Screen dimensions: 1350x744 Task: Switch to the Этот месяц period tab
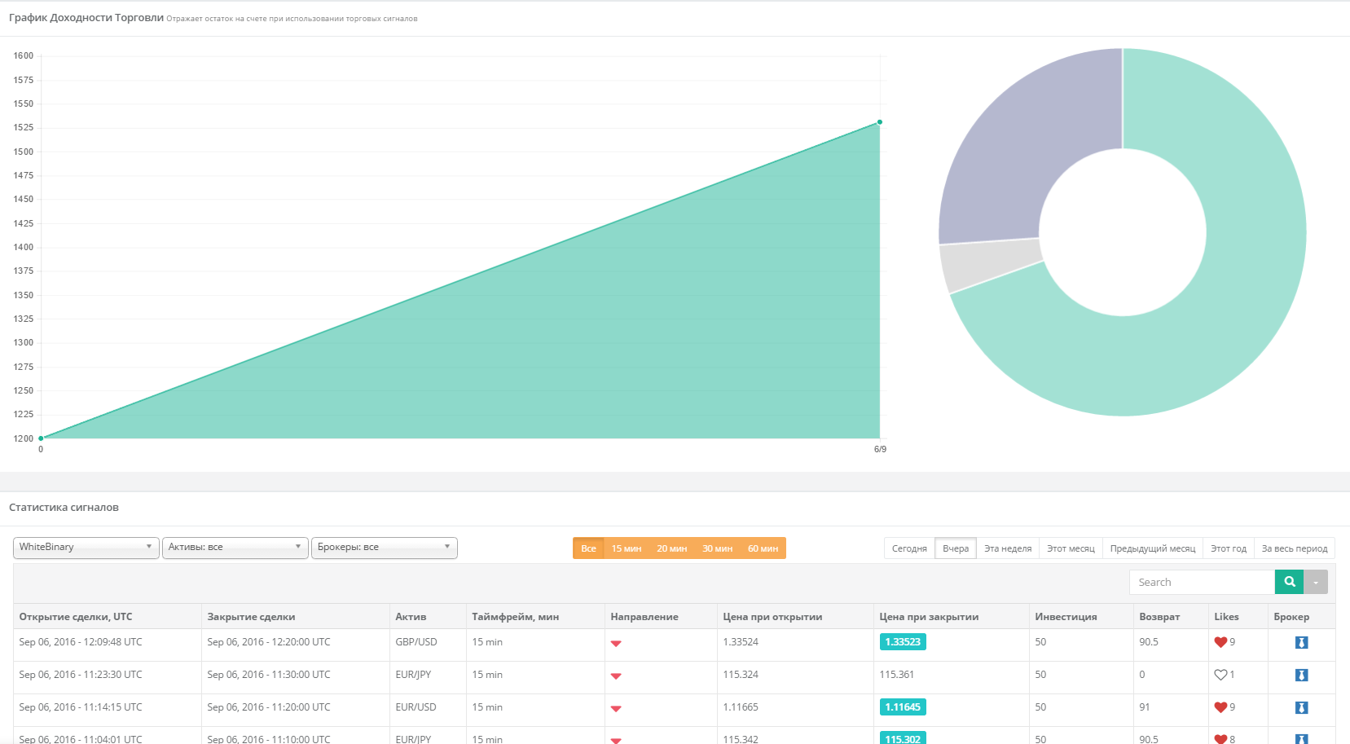1071,548
